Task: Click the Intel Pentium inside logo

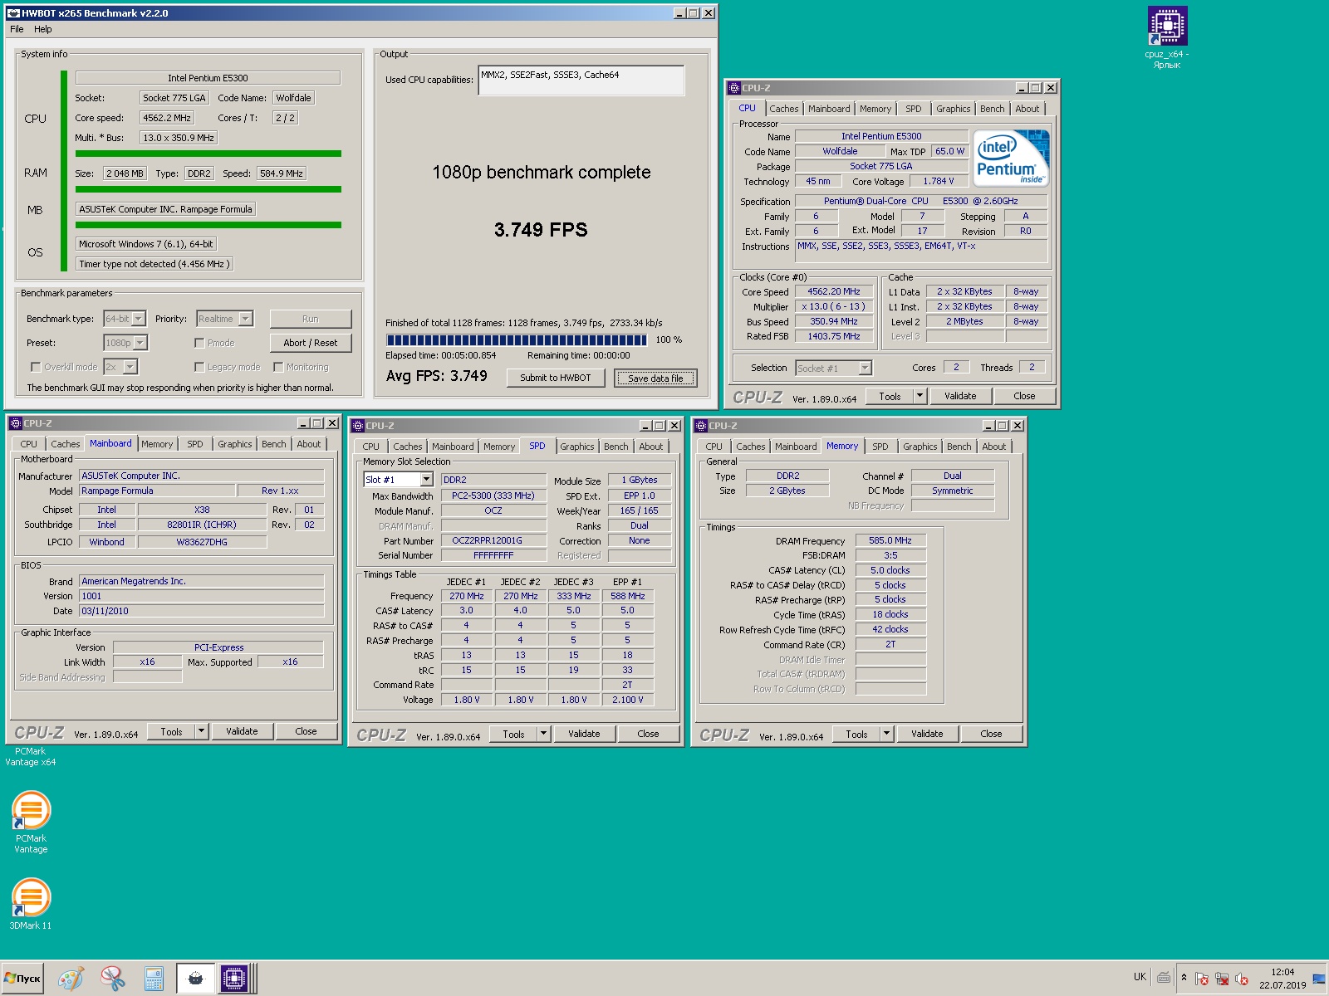Action: pos(1011,158)
